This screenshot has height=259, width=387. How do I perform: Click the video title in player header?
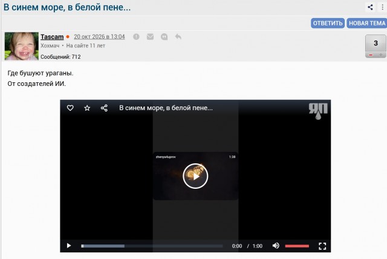point(166,108)
